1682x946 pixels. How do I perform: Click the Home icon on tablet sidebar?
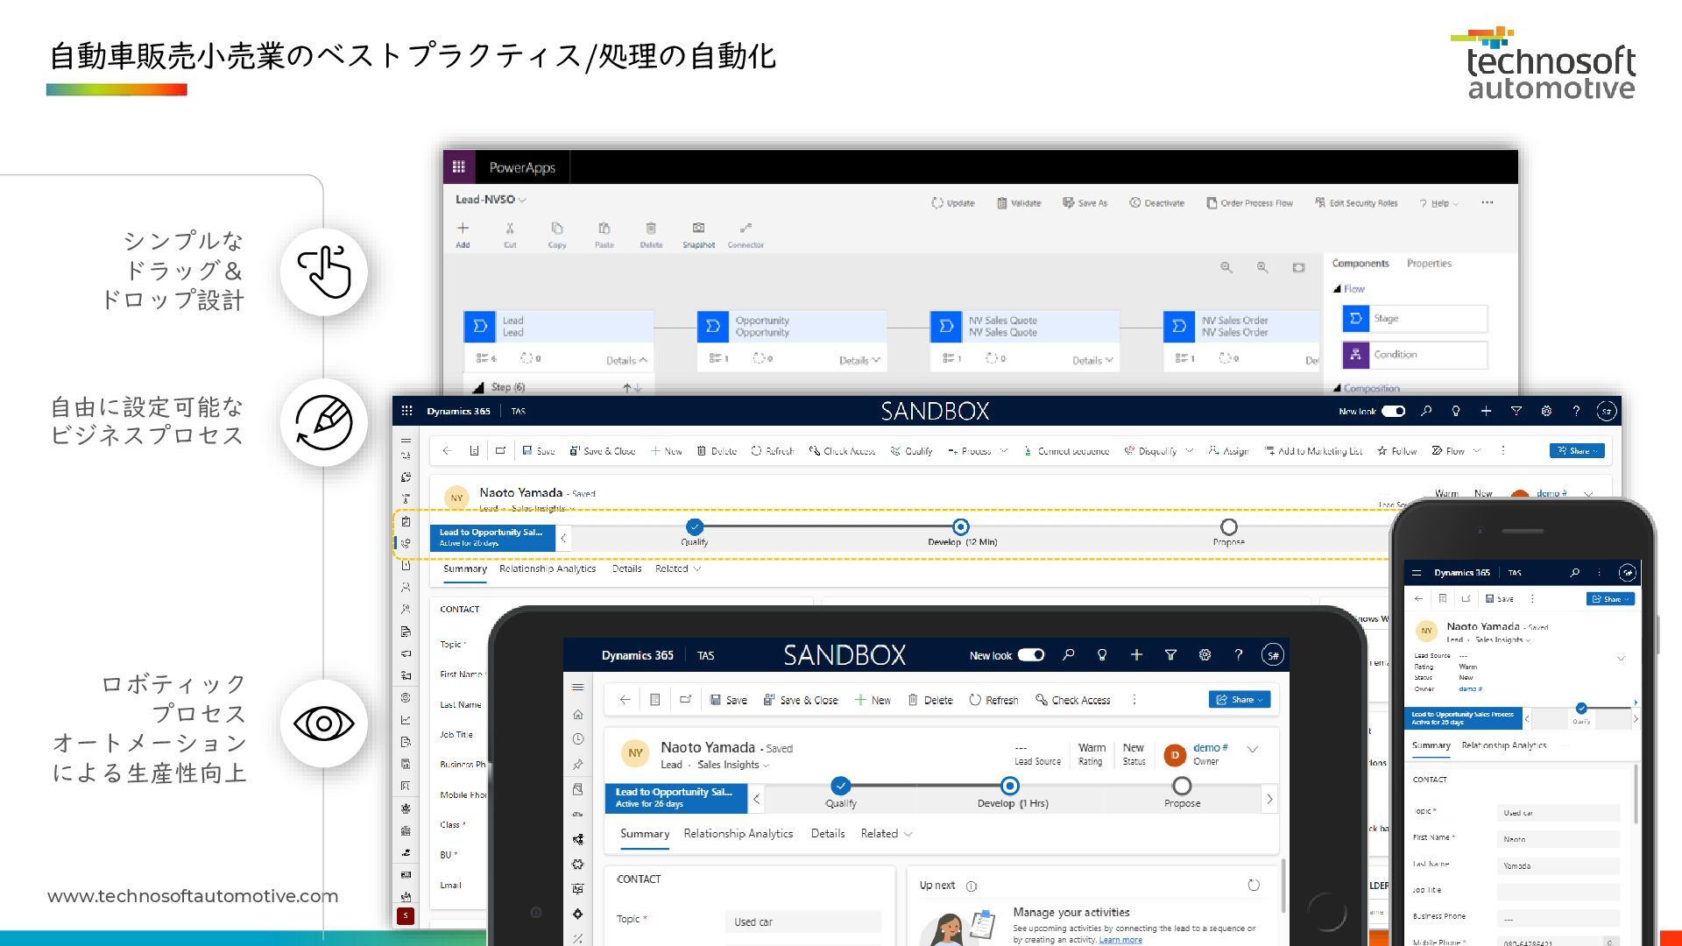point(577,715)
